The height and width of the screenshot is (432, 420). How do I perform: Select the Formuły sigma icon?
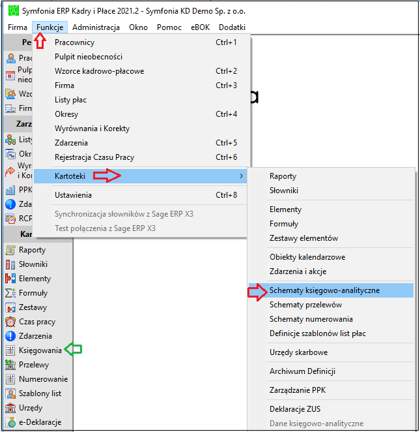click(x=10, y=293)
